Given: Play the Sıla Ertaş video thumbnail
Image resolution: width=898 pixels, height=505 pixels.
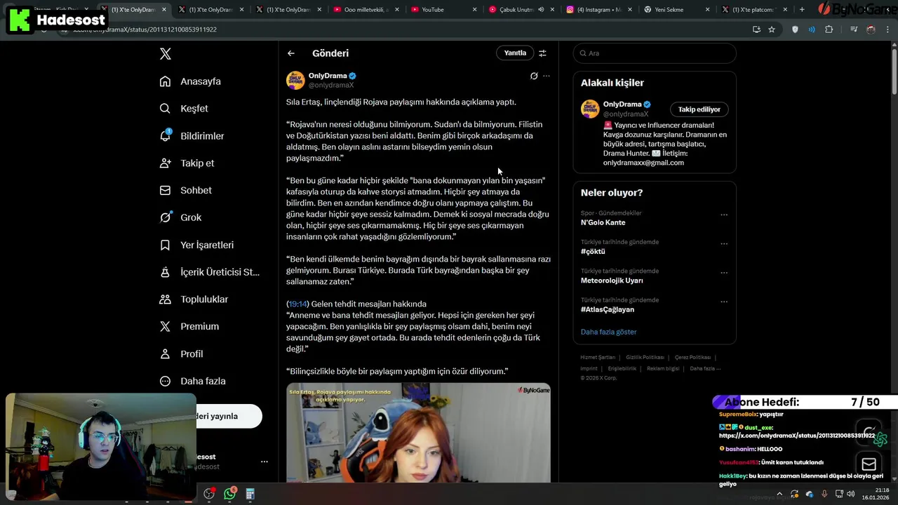Looking at the screenshot, I should pyautogui.click(x=418, y=433).
